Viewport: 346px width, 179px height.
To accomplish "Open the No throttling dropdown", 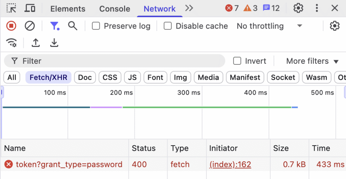I will point(269,26).
